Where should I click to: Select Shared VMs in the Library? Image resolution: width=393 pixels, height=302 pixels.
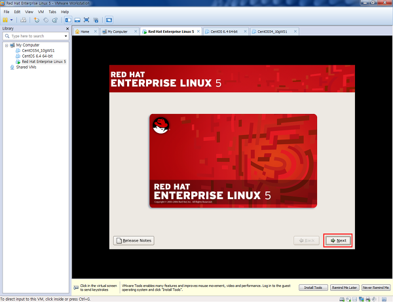click(26, 67)
